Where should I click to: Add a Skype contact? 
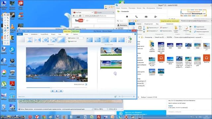pos(156,17)
